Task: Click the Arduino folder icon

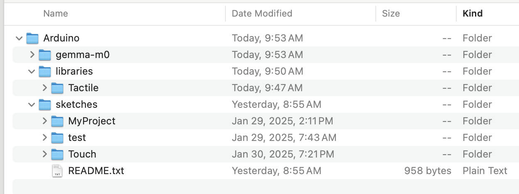Action: click(32, 38)
